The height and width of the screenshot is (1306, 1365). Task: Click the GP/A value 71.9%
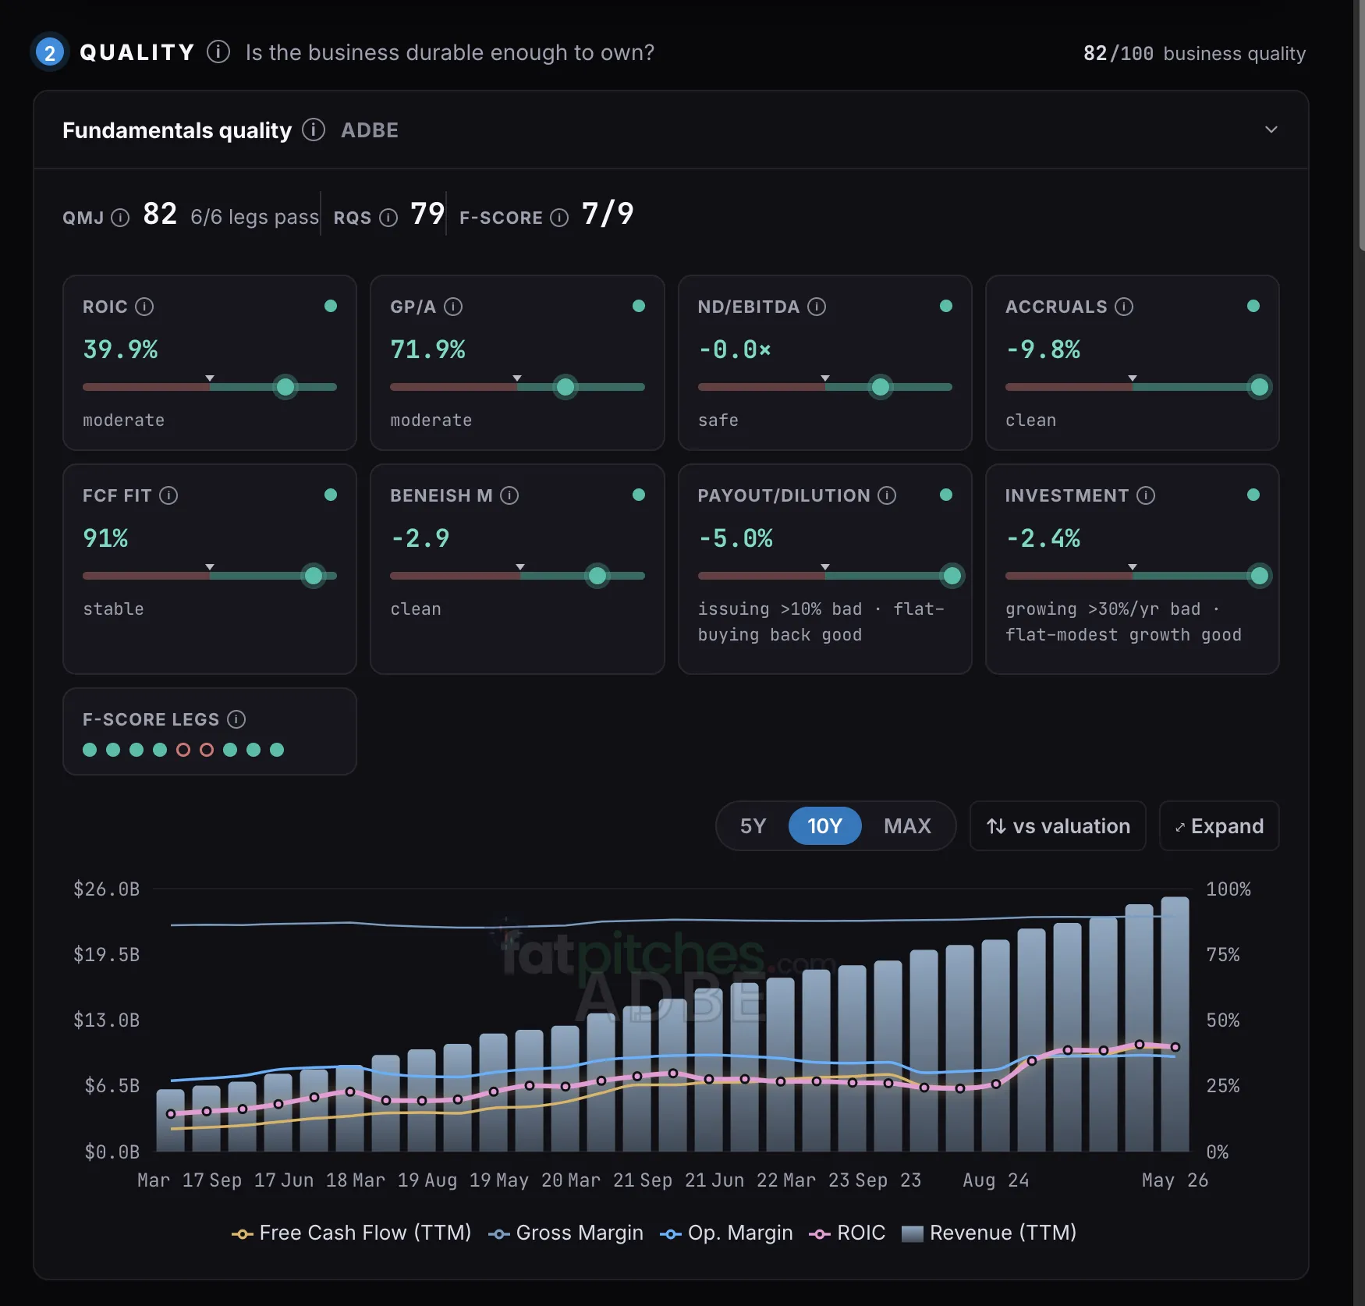[427, 350]
